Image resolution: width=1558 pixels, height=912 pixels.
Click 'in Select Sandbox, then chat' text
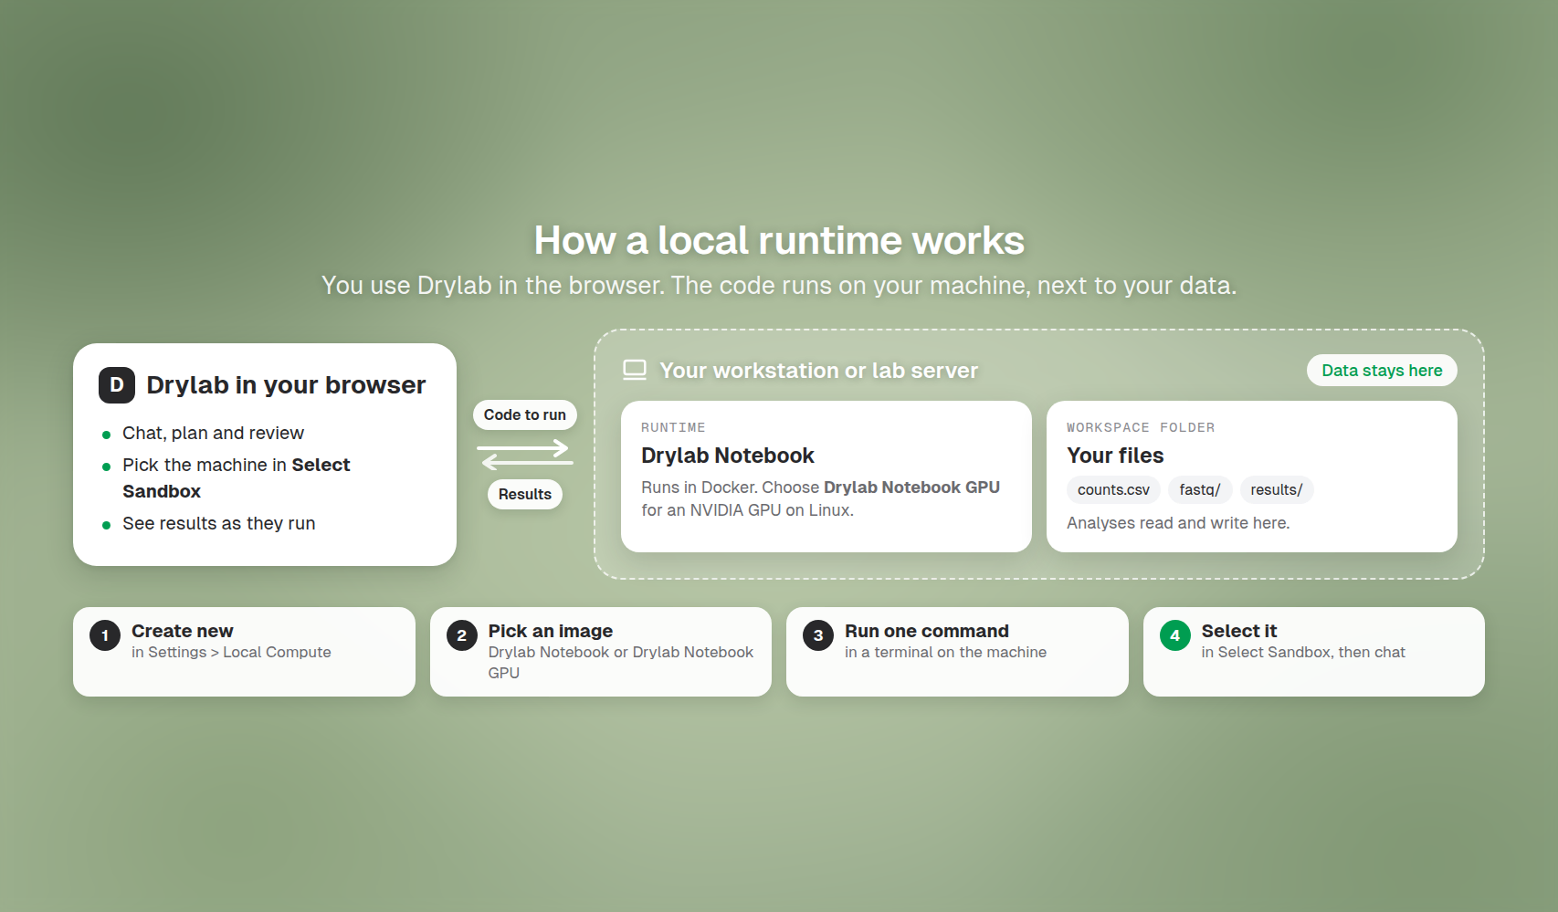coord(1303,652)
